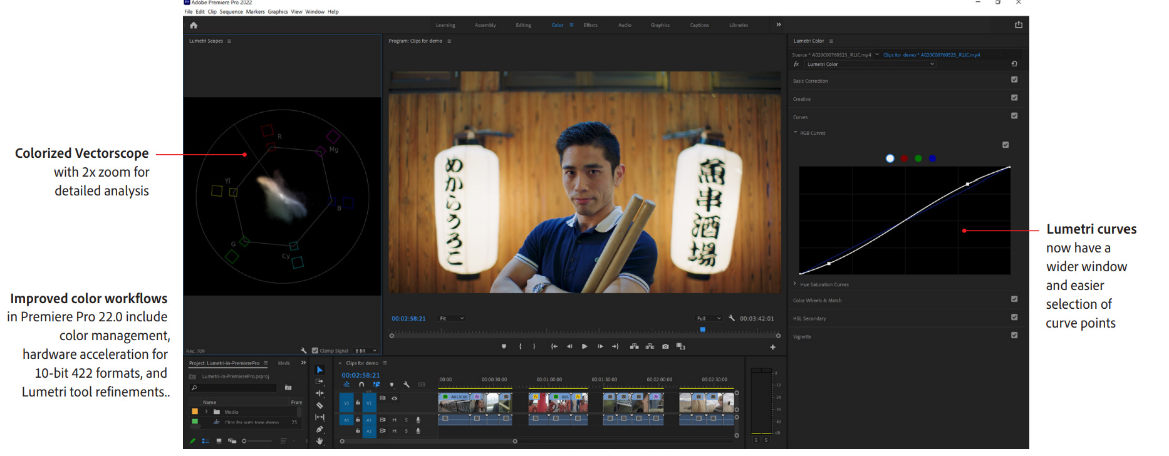Image resolution: width=1169 pixels, height=456 pixels.
Task: Switch to the Effects workspace
Action: [x=591, y=25]
